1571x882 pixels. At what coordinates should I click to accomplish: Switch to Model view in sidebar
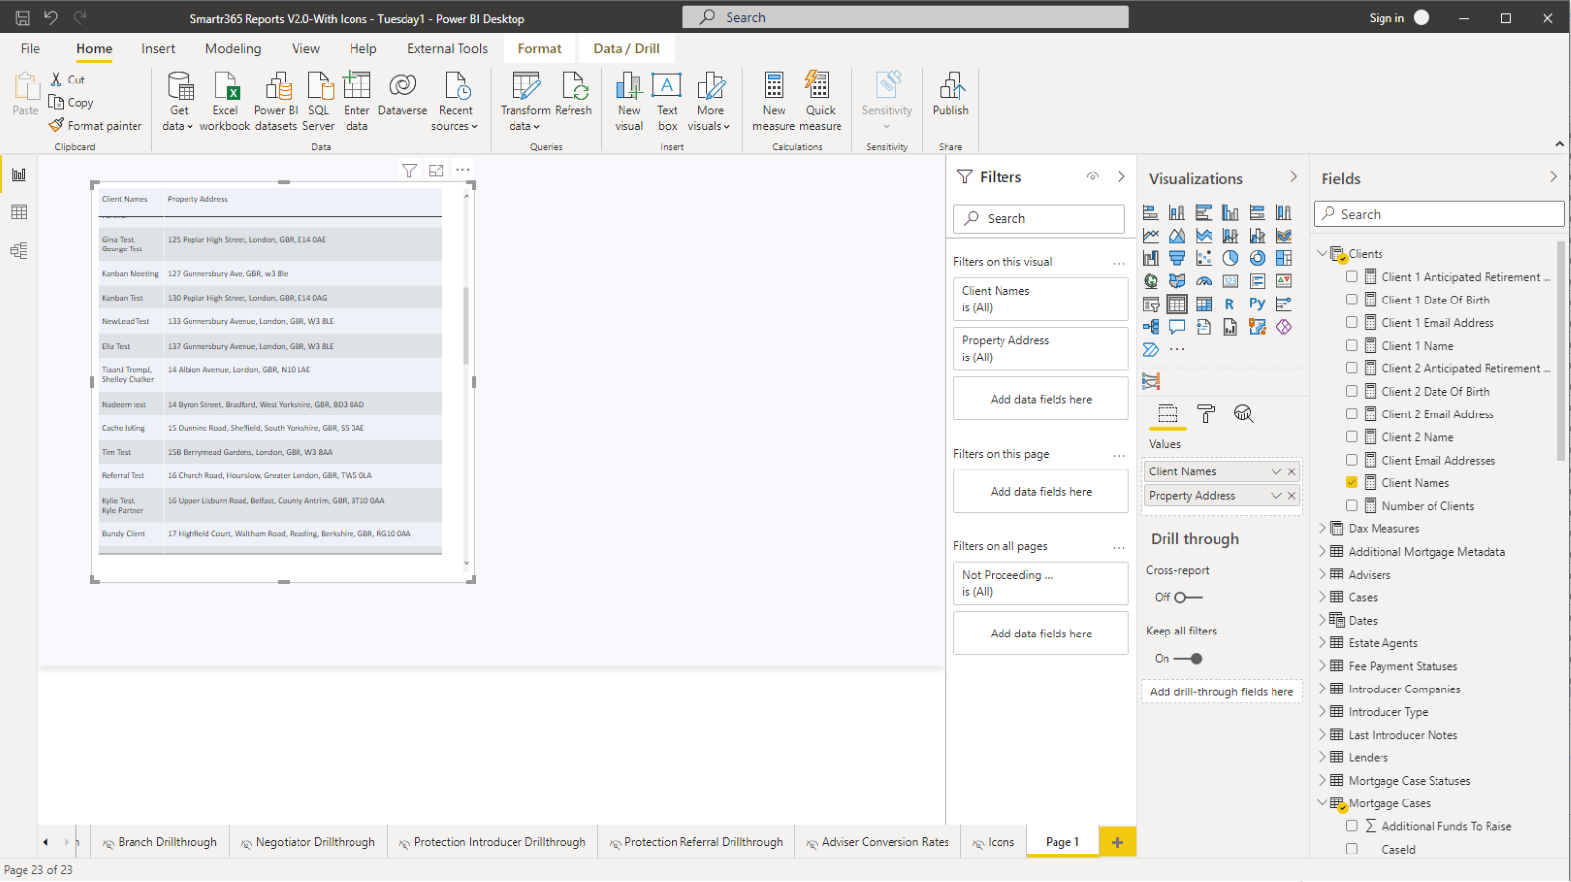pyautogui.click(x=19, y=250)
